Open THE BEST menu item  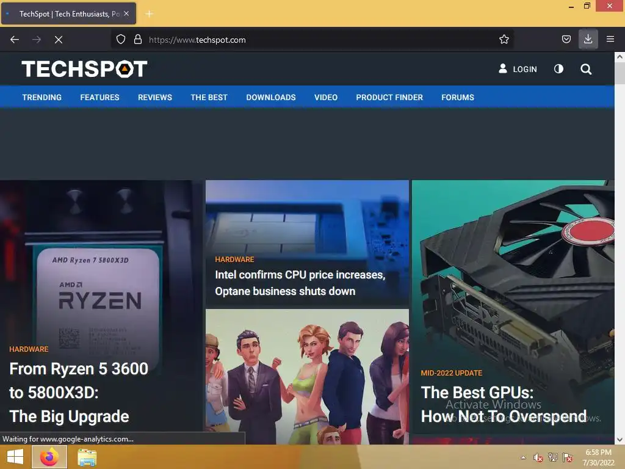(x=209, y=97)
